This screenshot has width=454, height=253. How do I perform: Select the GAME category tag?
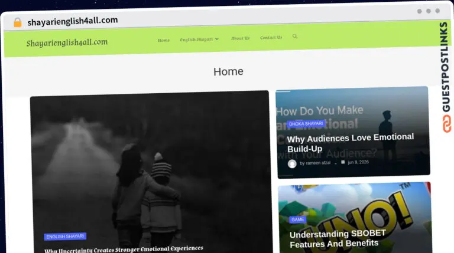pyautogui.click(x=298, y=219)
